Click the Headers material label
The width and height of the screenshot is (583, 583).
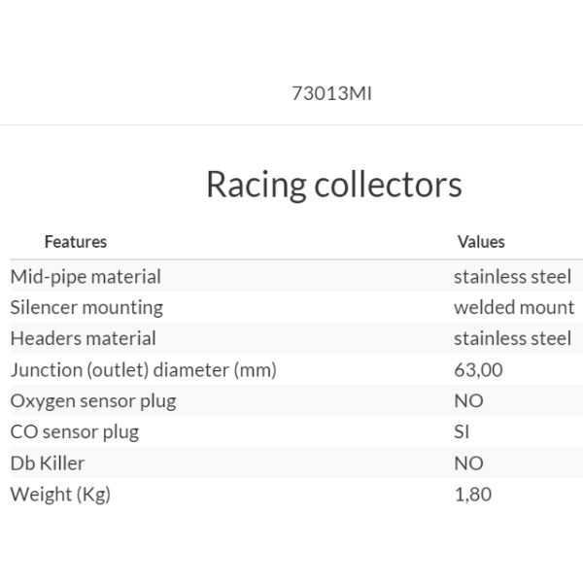click(x=83, y=338)
